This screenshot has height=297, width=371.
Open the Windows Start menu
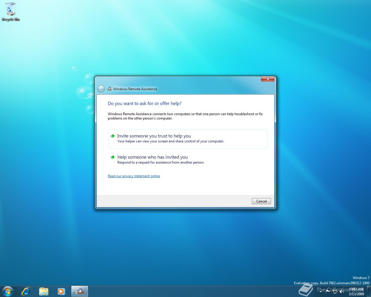click(8, 291)
